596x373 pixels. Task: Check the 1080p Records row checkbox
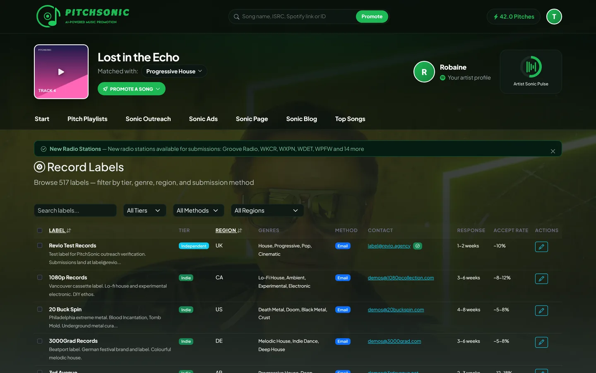[x=40, y=277]
